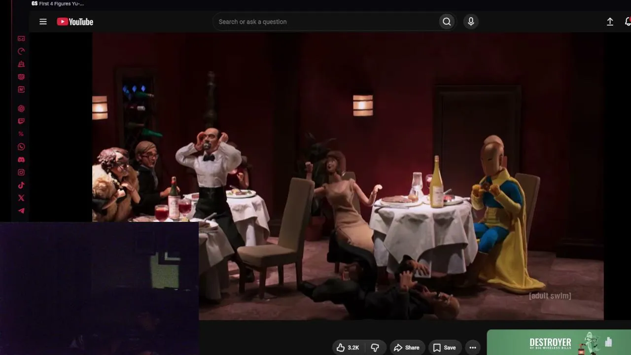Open Instagram in the sidebar
631x355 pixels.
click(x=21, y=173)
